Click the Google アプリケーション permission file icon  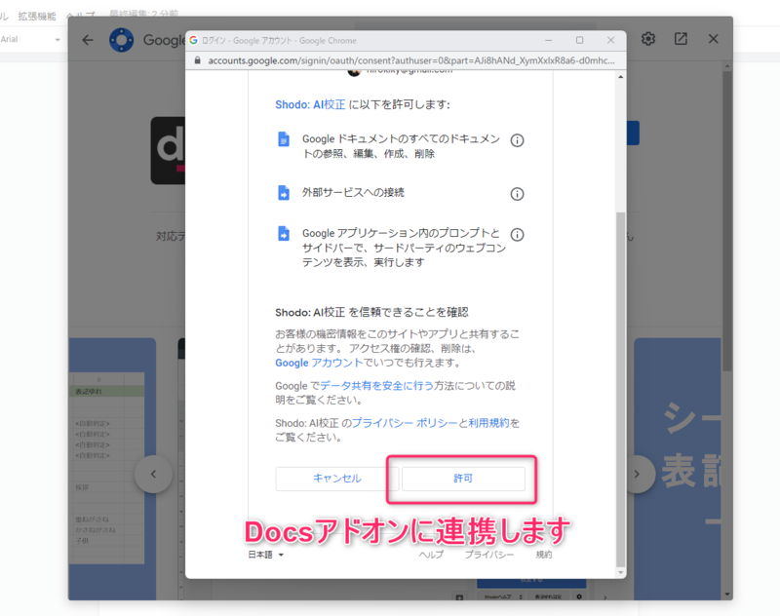(284, 233)
